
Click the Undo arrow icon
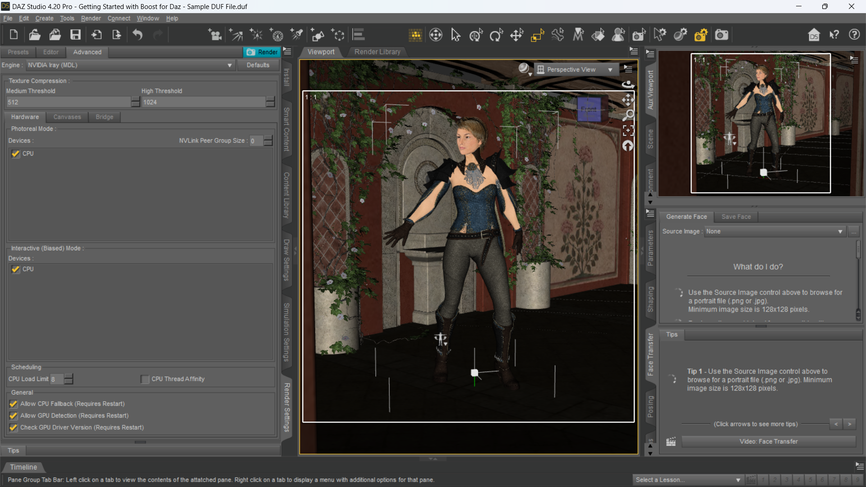[x=138, y=35]
